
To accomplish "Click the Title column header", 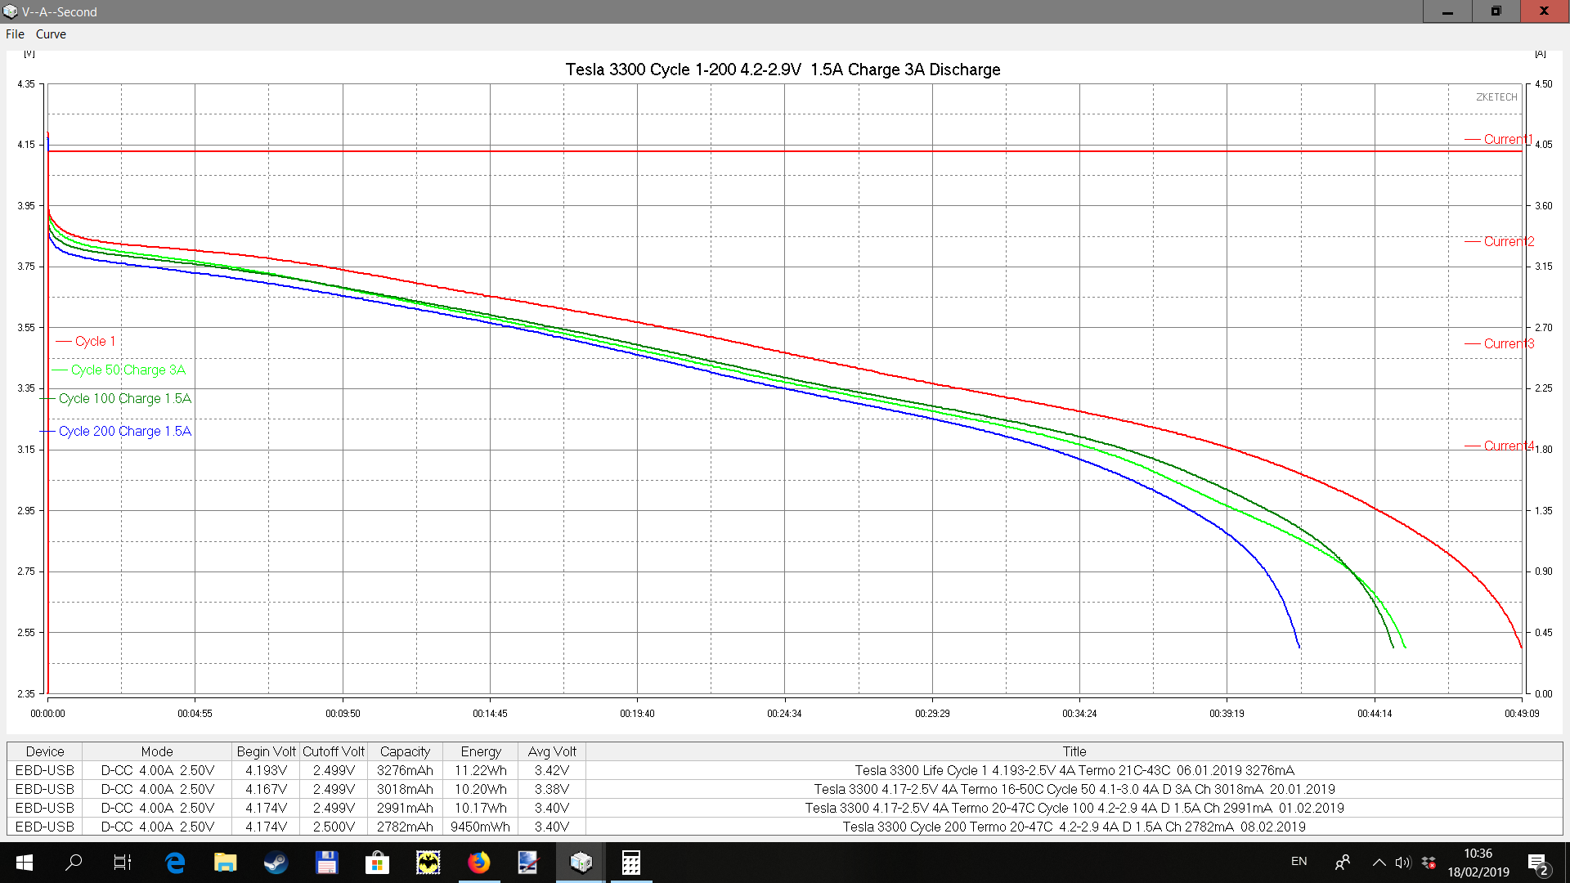I will click(1074, 751).
